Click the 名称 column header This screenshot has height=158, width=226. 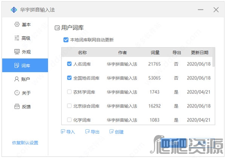82,52
